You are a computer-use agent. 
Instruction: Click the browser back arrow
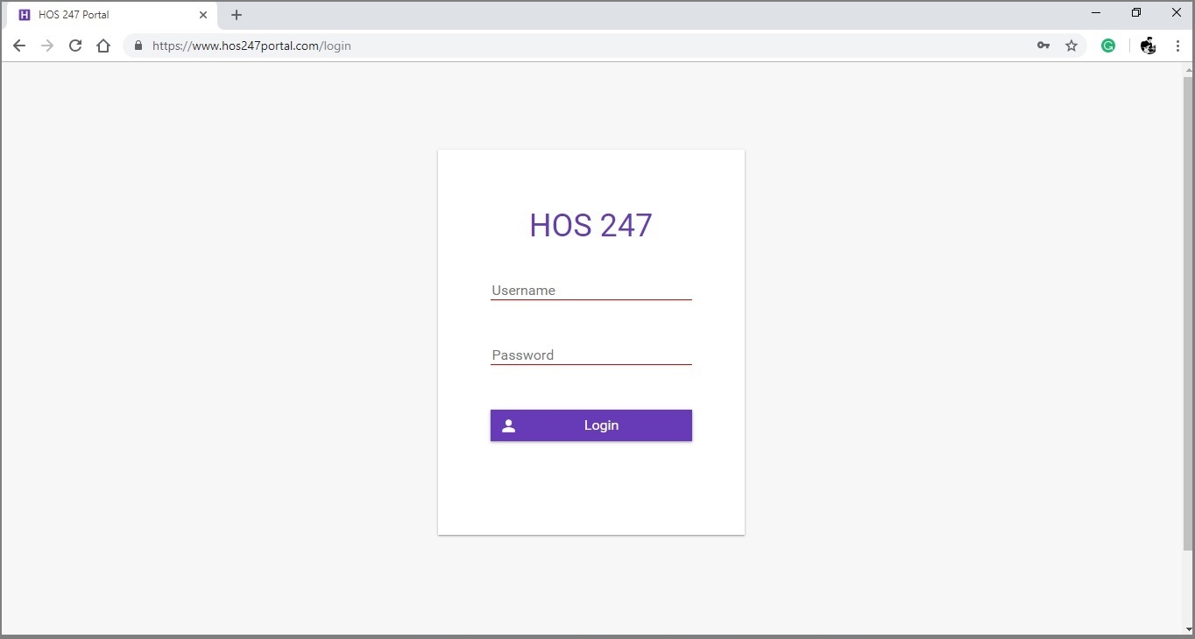[19, 46]
